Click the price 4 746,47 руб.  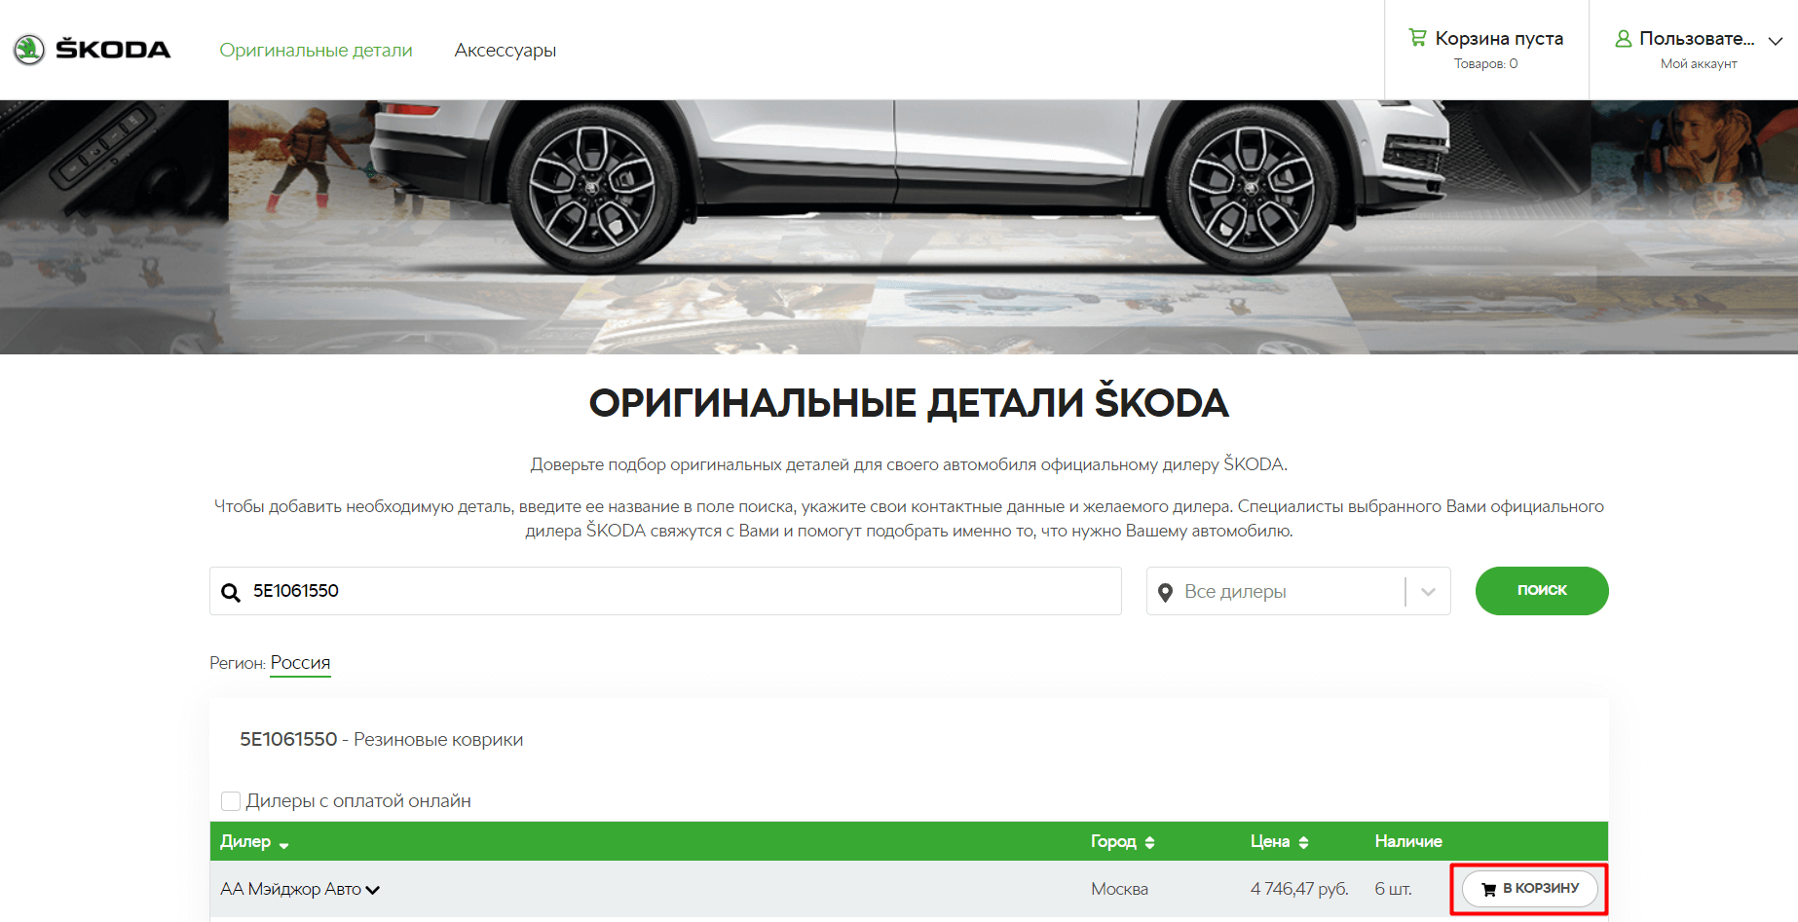coord(1299,889)
